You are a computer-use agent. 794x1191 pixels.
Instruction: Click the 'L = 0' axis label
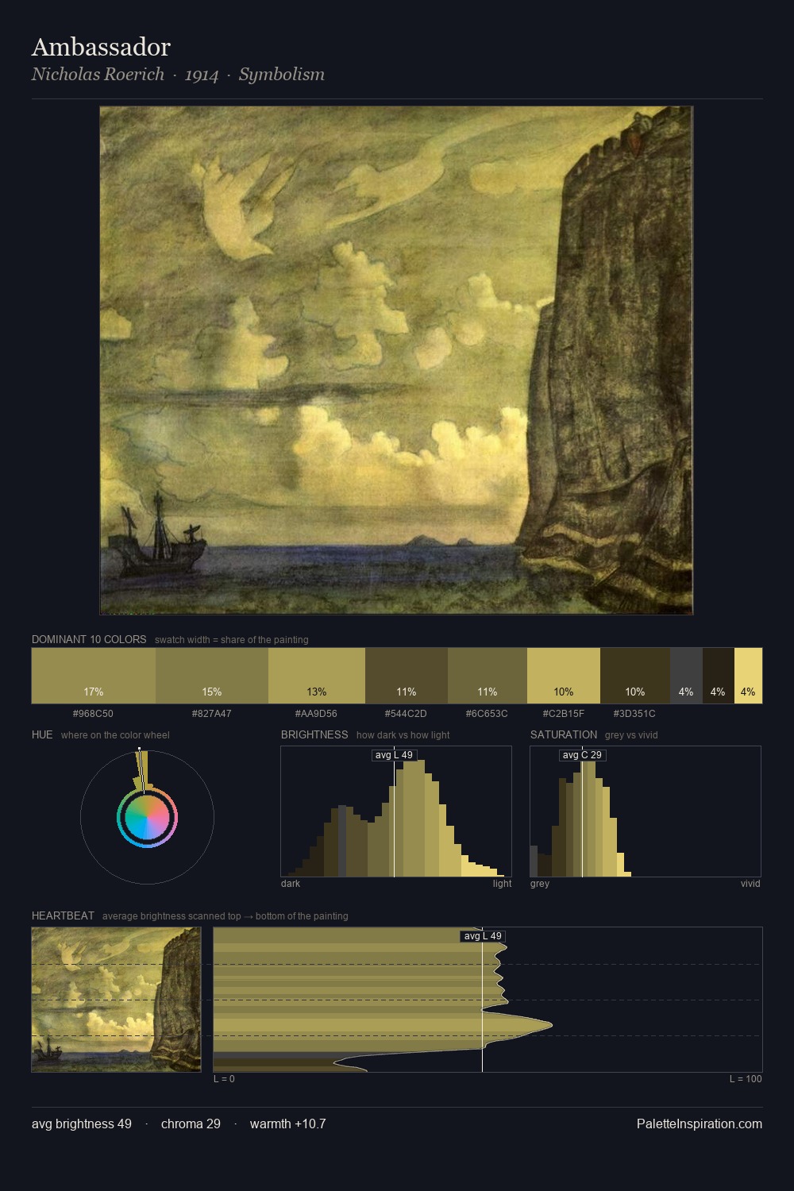tap(224, 1079)
